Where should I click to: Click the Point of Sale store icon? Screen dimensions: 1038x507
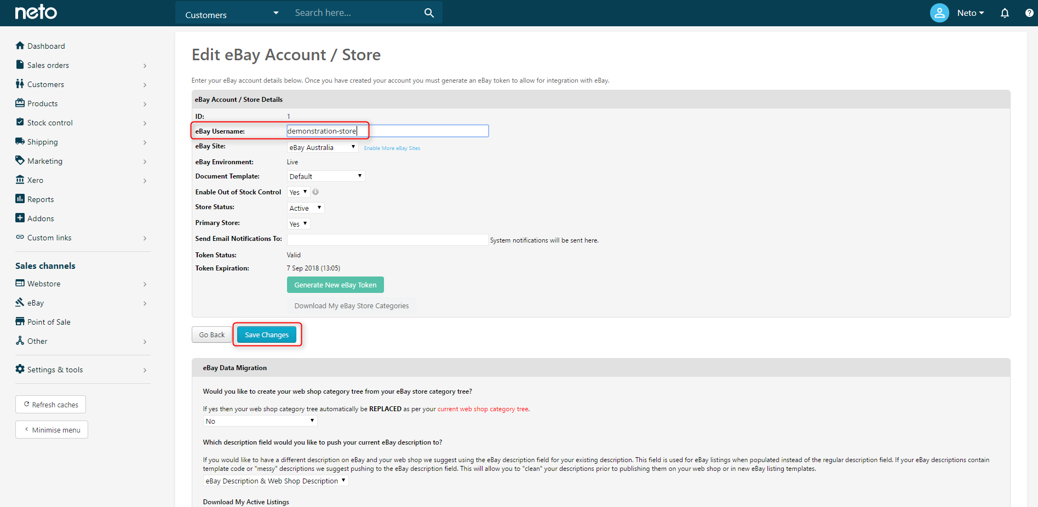[x=20, y=321]
